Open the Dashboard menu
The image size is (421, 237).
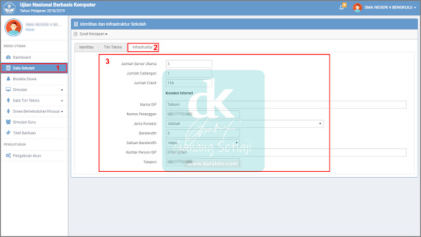tap(34, 57)
